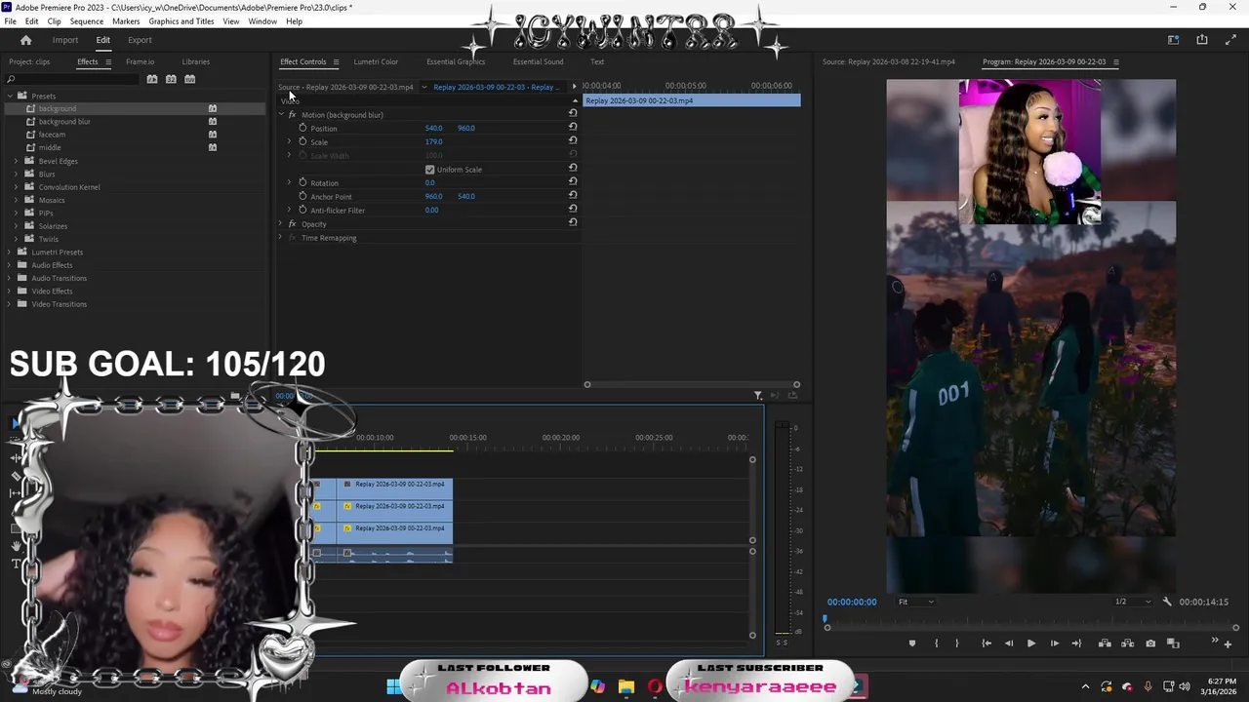This screenshot has width=1249, height=702.
Task: Expand the Lumetri Presets folder
Action: click(x=10, y=252)
